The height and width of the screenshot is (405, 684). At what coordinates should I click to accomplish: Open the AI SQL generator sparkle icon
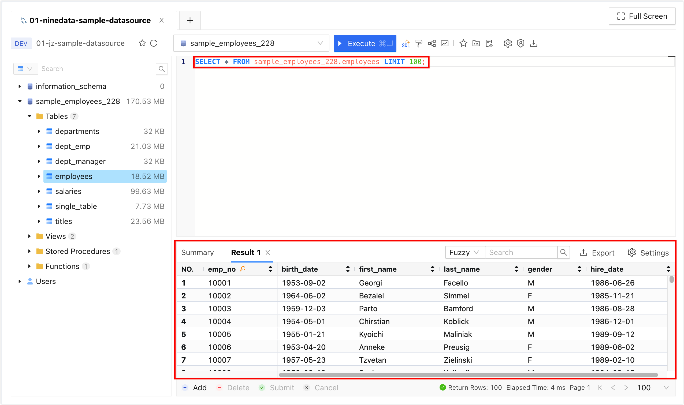(x=406, y=43)
